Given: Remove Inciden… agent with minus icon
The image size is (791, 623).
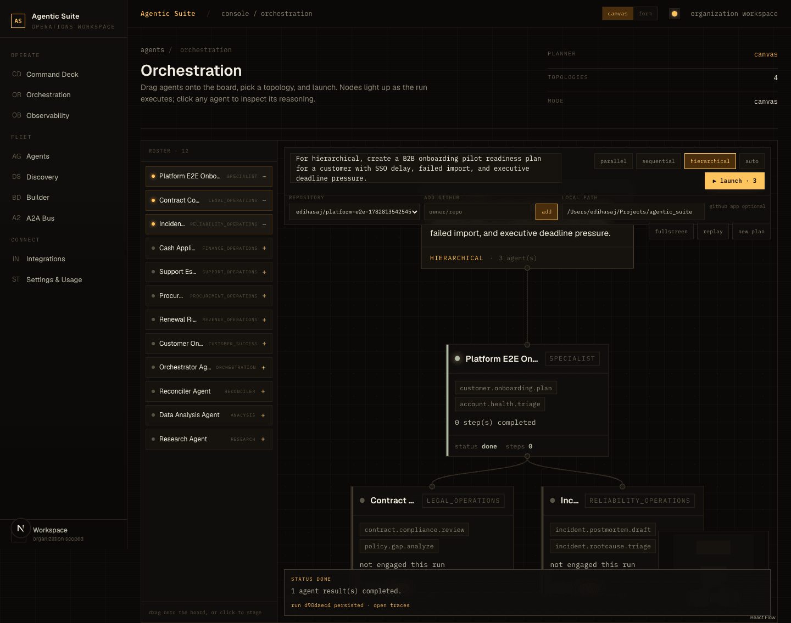Looking at the screenshot, I should point(264,224).
